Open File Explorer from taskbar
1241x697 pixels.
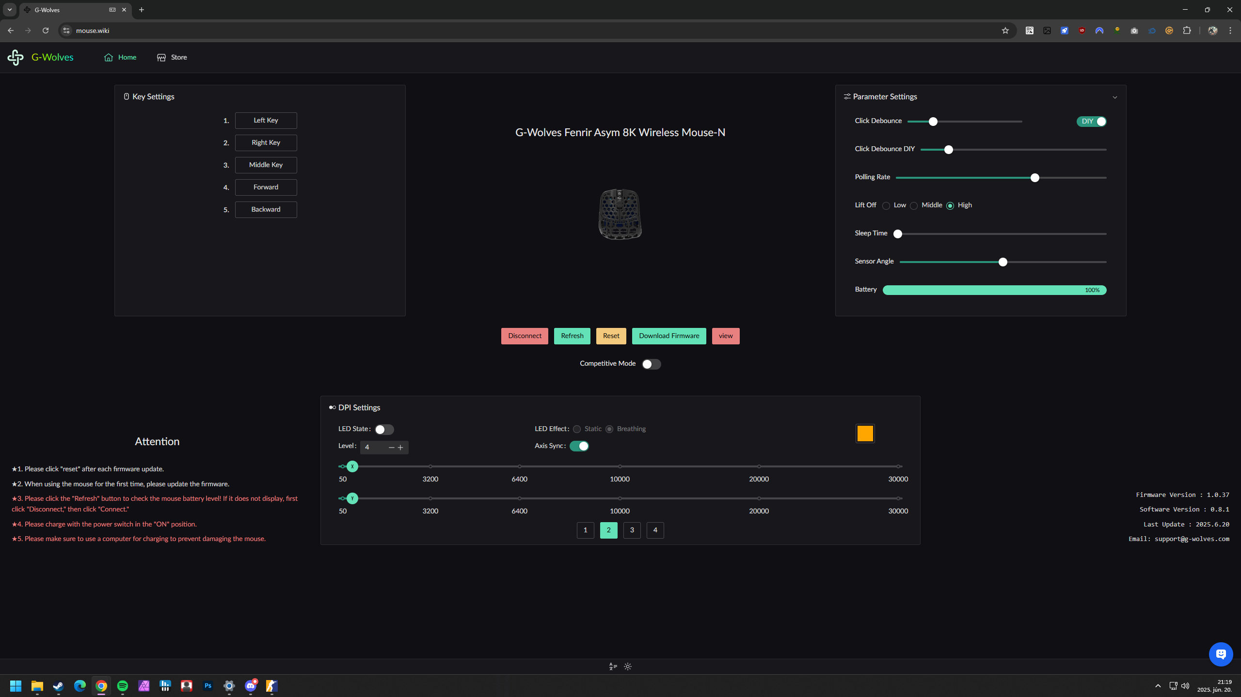[37, 686]
